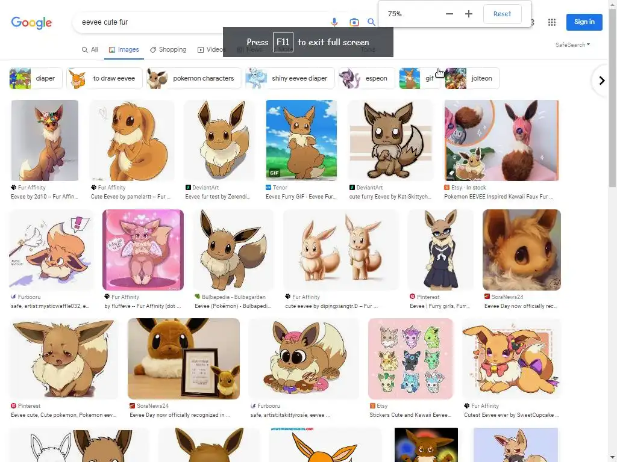Choose the 'jolteon' suggestion chip
Viewport: 617px width, 462px height.
(x=472, y=78)
